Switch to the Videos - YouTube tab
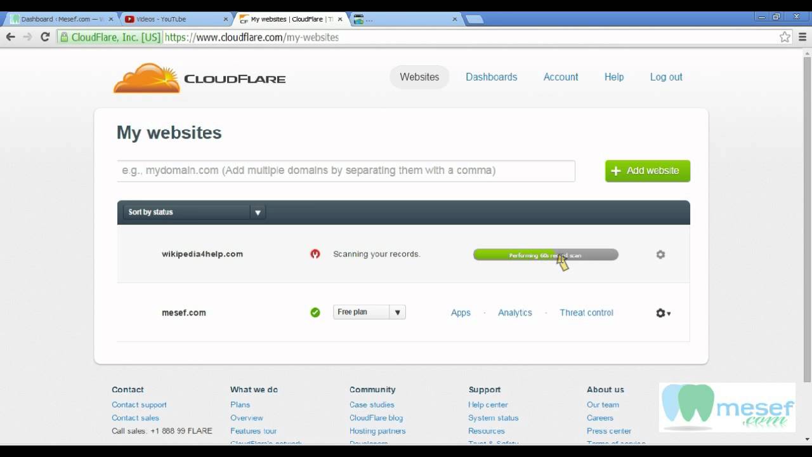This screenshot has width=812, height=457. coord(174,19)
